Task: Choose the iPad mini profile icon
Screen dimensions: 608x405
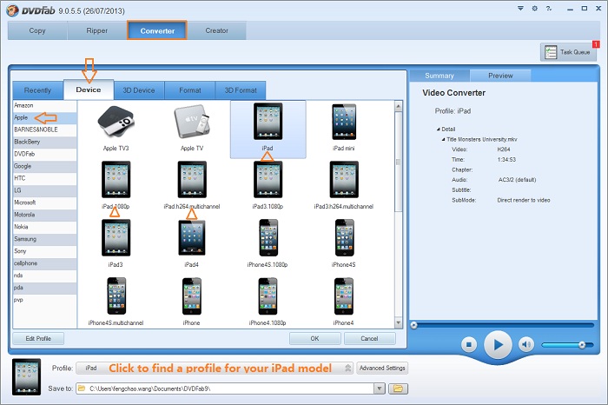Action: 344,122
